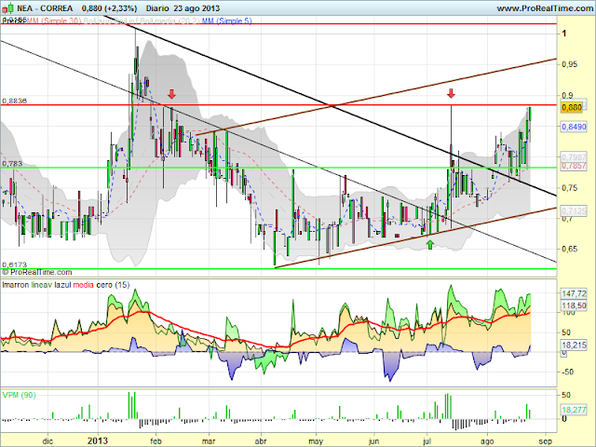Click the 0,880 (+2,33%) price change text
Viewport: 596px width, 447px height.
coord(109,8)
